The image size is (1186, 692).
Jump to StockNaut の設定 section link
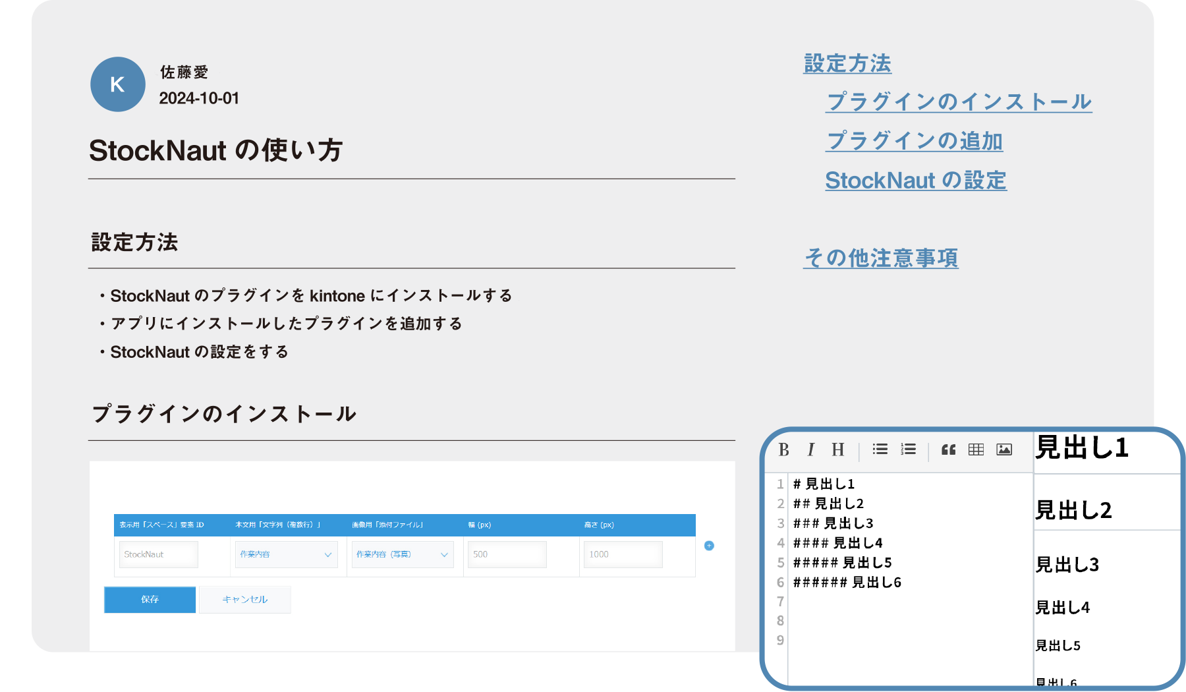[x=916, y=180]
